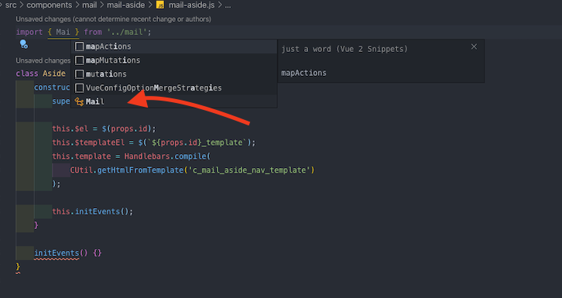Open the mail-aside.js breadcrumb file

pyautogui.click(x=191, y=5)
